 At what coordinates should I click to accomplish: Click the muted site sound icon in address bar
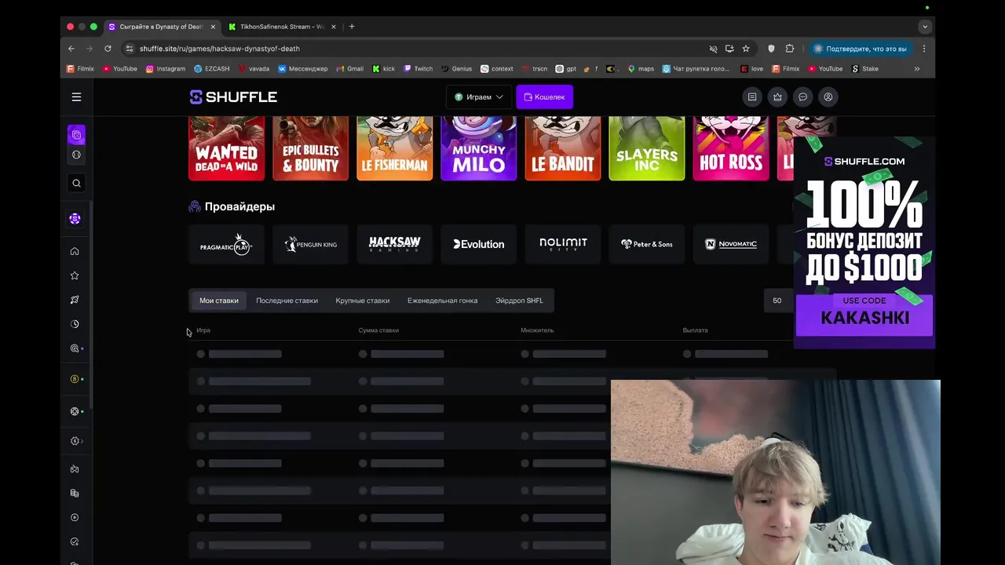(x=713, y=49)
